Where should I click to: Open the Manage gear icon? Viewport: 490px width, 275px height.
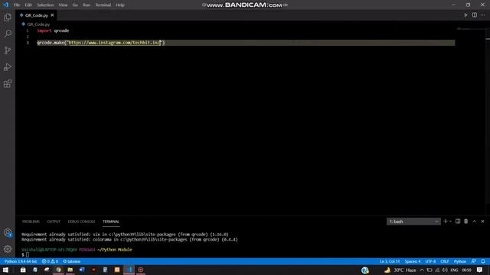tap(8, 249)
